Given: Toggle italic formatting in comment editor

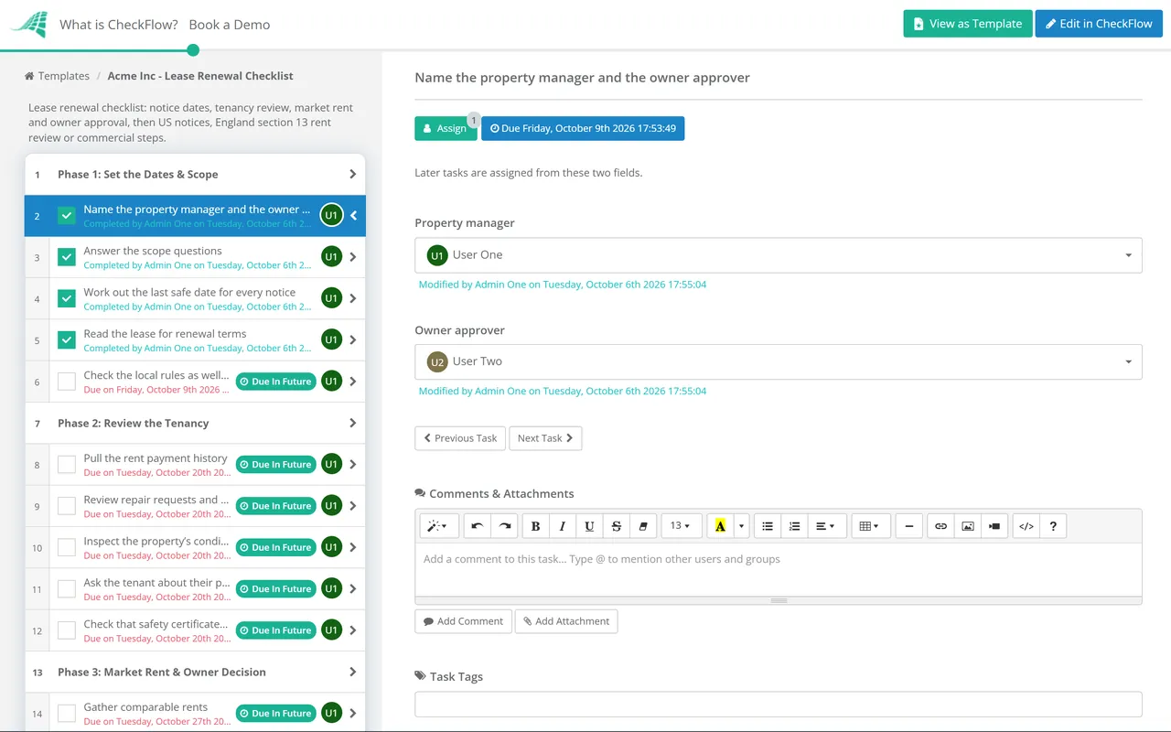Looking at the screenshot, I should tap(563, 526).
